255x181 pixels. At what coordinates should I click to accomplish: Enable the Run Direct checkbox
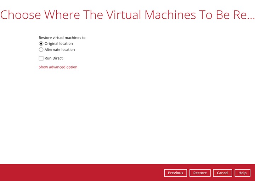point(41,58)
